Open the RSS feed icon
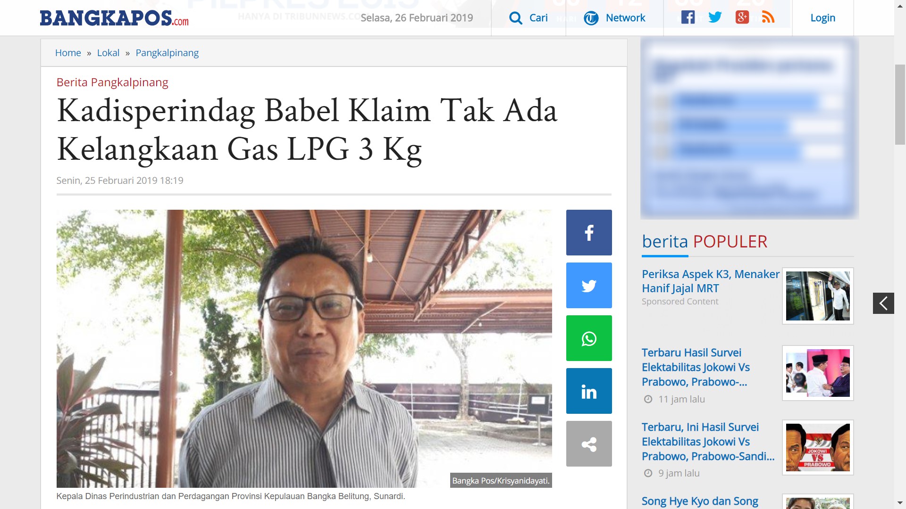 pyautogui.click(x=768, y=17)
